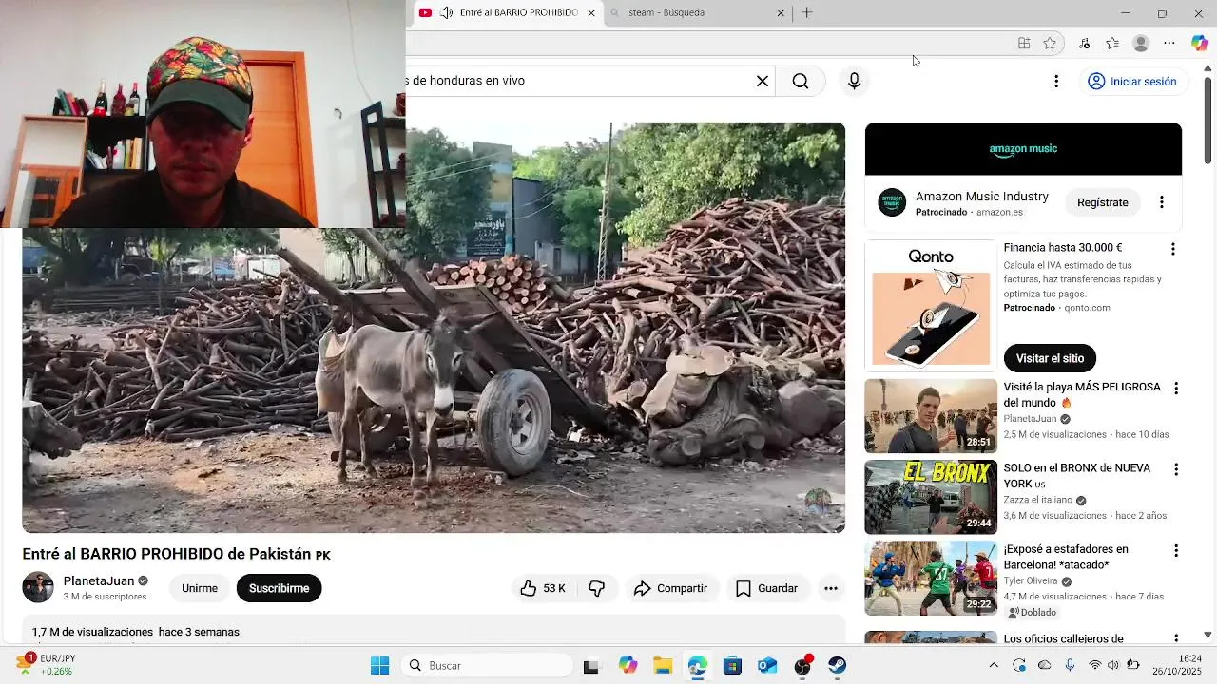Open 'Financia hasta 30.000 €' ad title
This screenshot has height=684, width=1217.
pyautogui.click(x=1063, y=248)
